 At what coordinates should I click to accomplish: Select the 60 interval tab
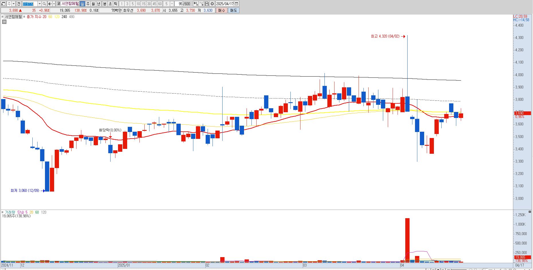[160, 4]
